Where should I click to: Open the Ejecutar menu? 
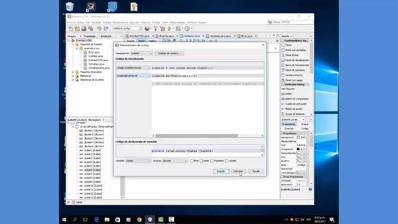134,22
